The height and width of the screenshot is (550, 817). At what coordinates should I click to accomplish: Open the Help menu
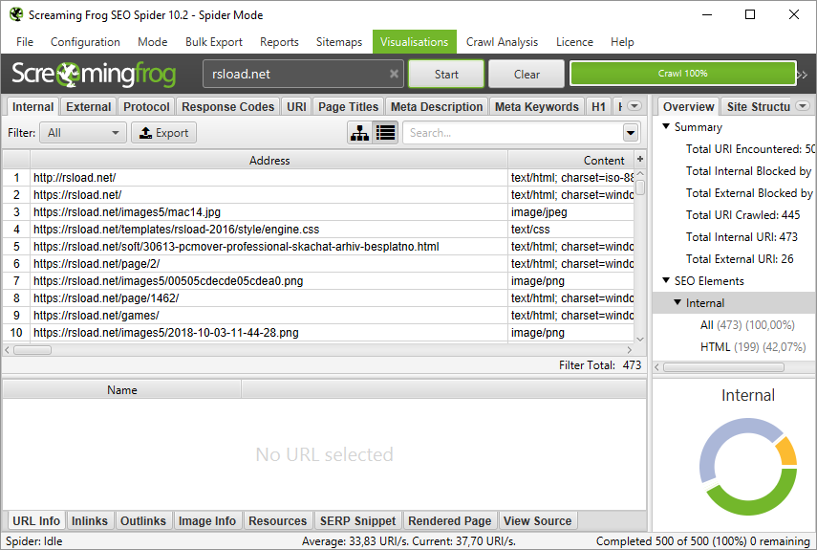[622, 42]
